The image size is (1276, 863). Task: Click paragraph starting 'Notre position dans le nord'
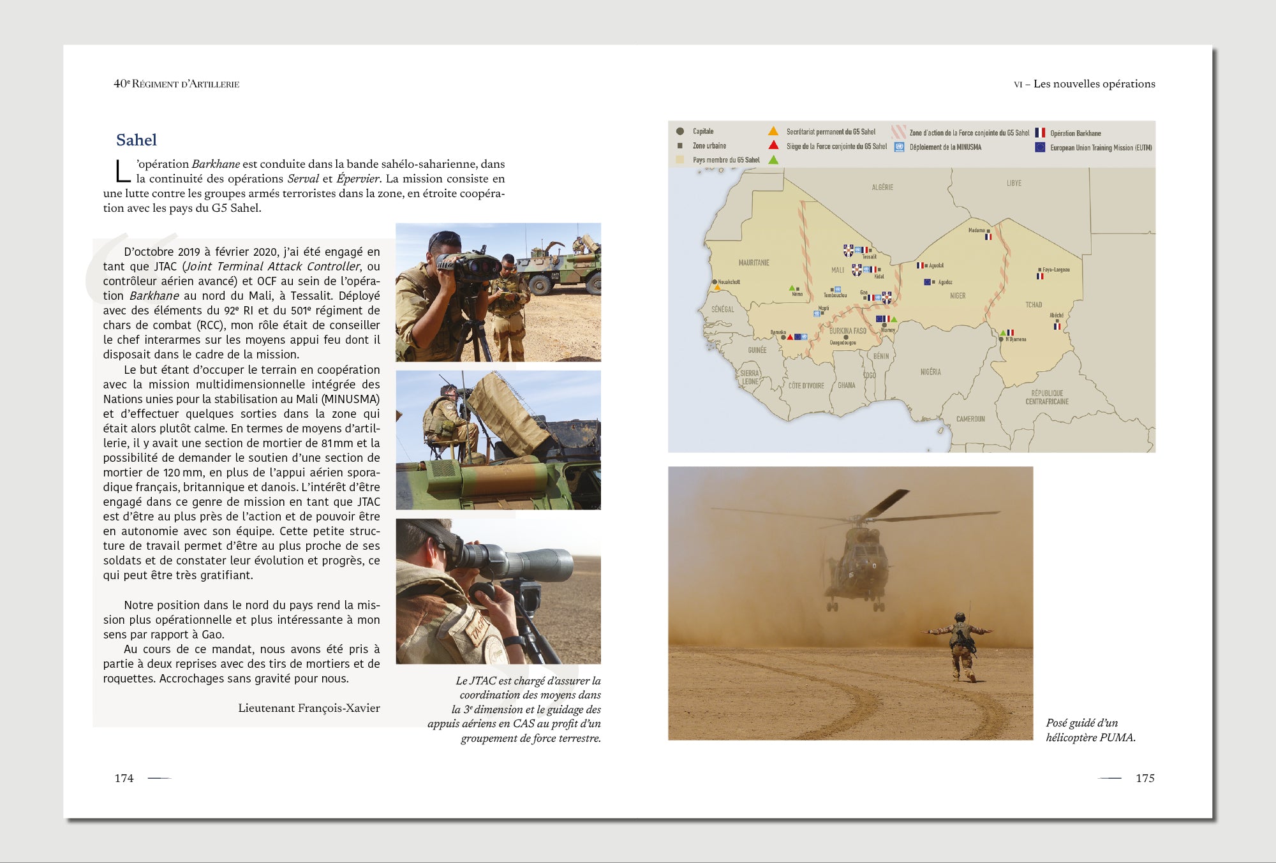(242, 620)
